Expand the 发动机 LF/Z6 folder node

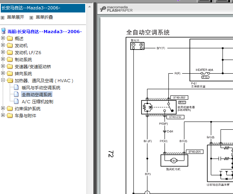[3, 52]
